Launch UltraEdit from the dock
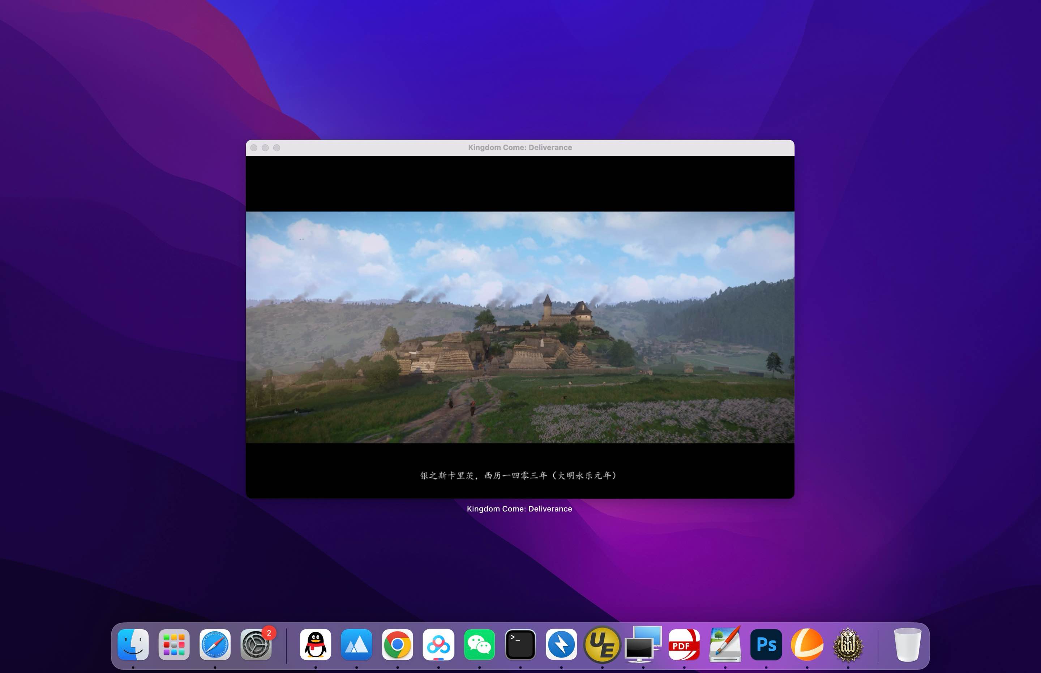Image resolution: width=1041 pixels, height=673 pixels. 602,644
